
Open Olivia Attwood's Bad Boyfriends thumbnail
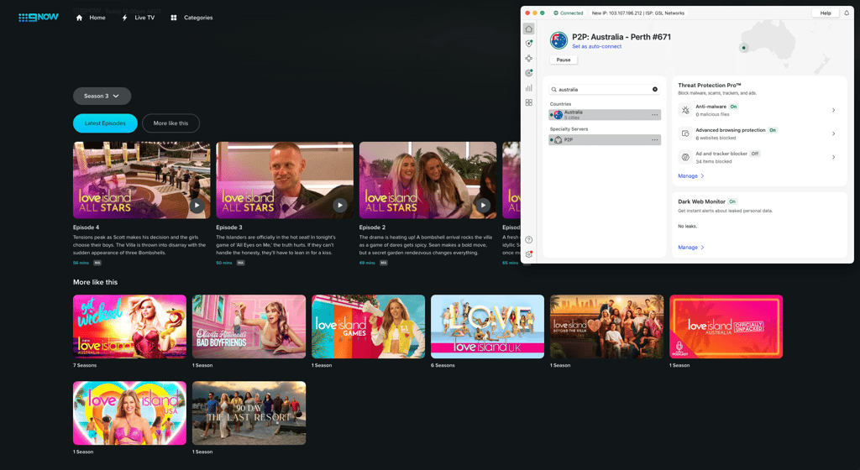(249, 326)
